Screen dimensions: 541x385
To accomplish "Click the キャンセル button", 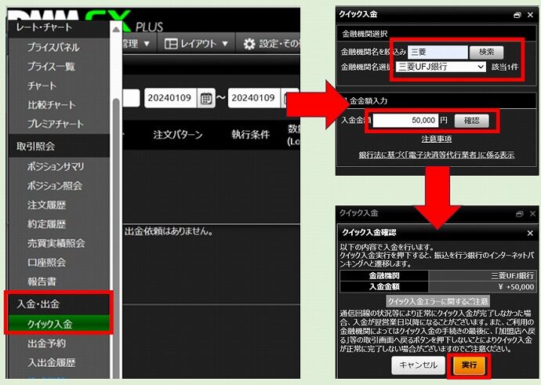I will pos(417,365).
